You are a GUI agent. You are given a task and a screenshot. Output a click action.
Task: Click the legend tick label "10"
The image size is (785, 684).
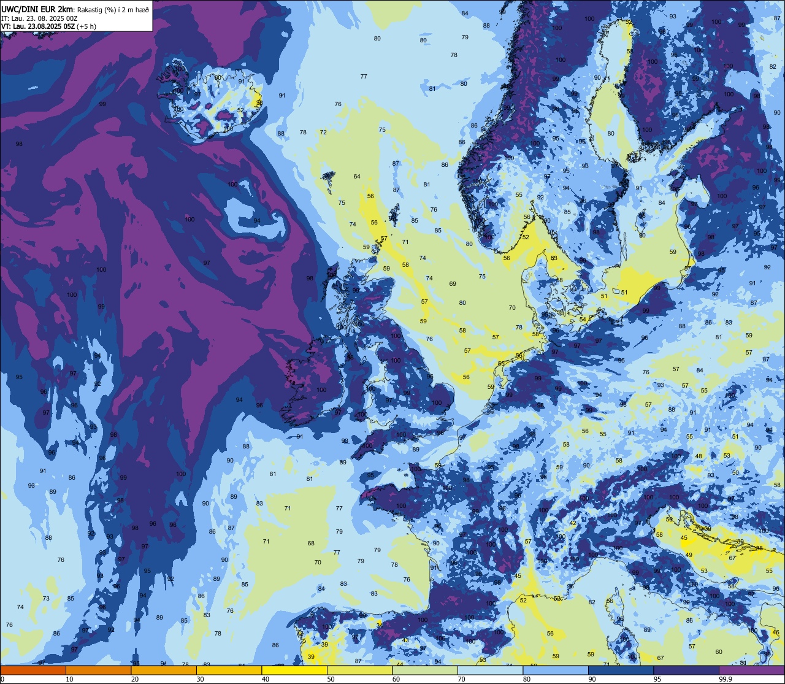(69, 679)
